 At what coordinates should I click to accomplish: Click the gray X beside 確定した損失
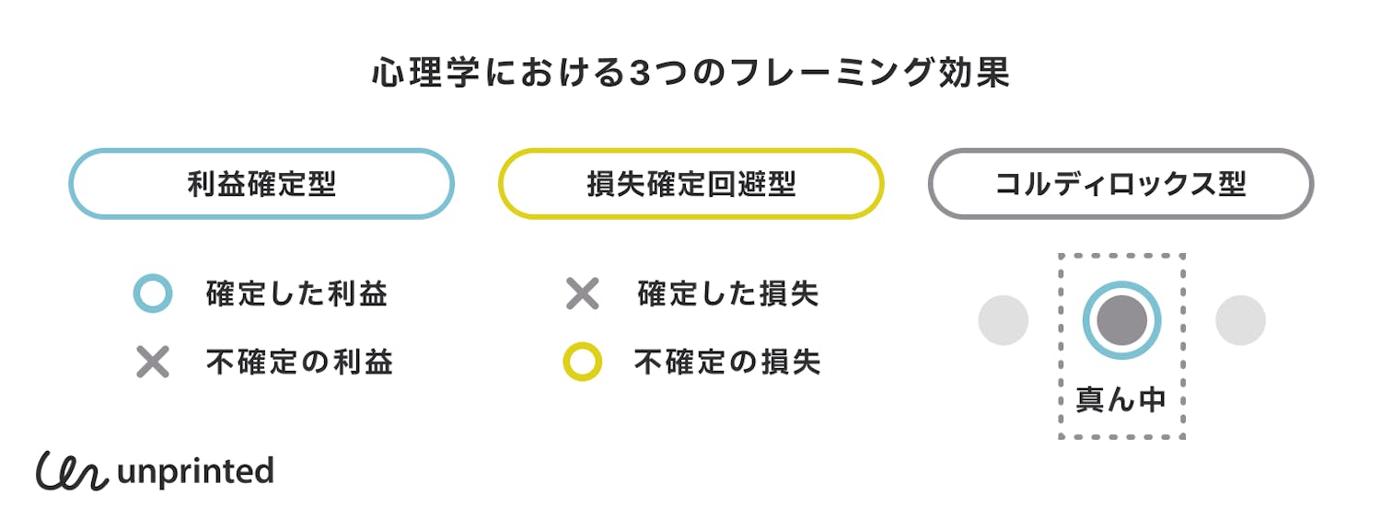point(582,294)
